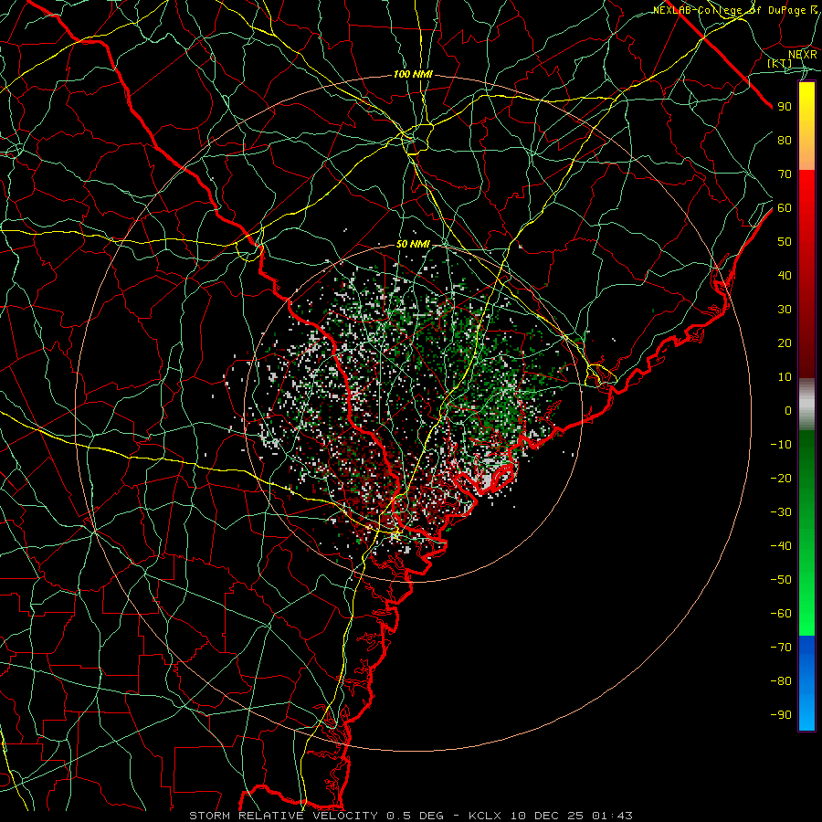
Task: Click the -70 value on velocity scale
Action: (781, 648)
